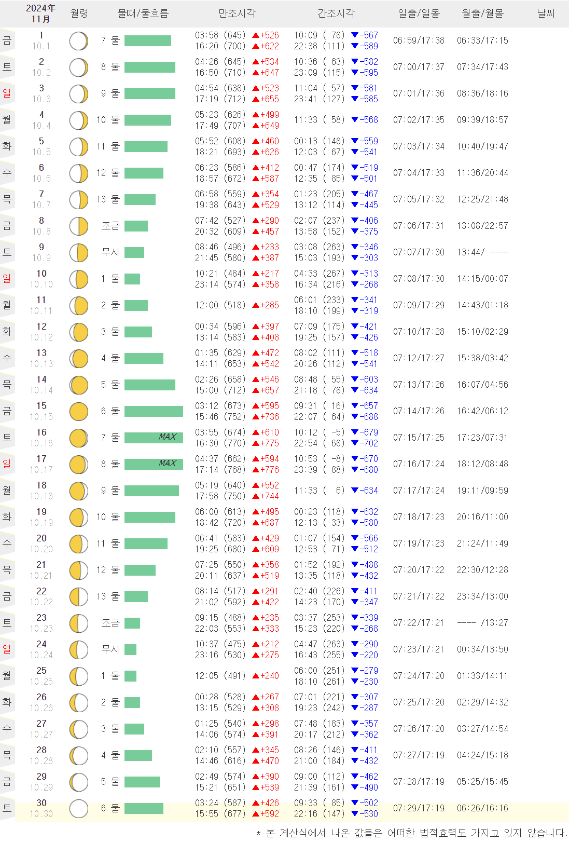Click the moonrise/moonset value 00:34/13:50
The height and width of the screenshot is (843, 569).
(482, 649)
